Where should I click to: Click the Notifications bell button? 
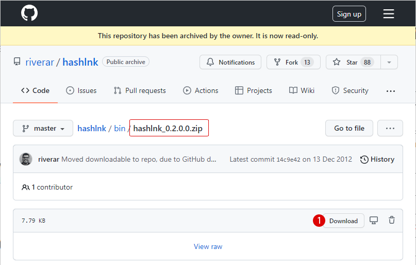tap(230, 62)
